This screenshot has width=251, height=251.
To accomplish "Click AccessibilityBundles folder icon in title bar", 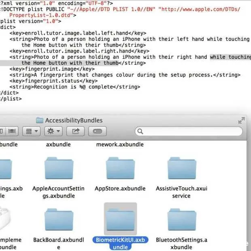I will 40,120.
